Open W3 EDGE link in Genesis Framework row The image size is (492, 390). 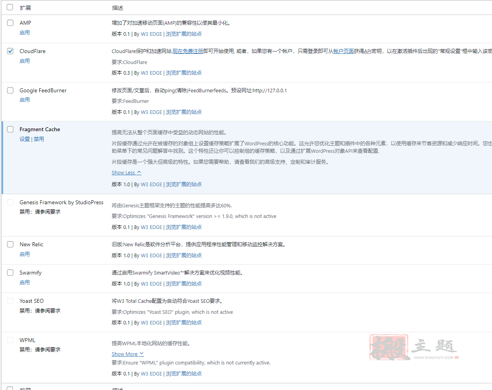point(152,227)
